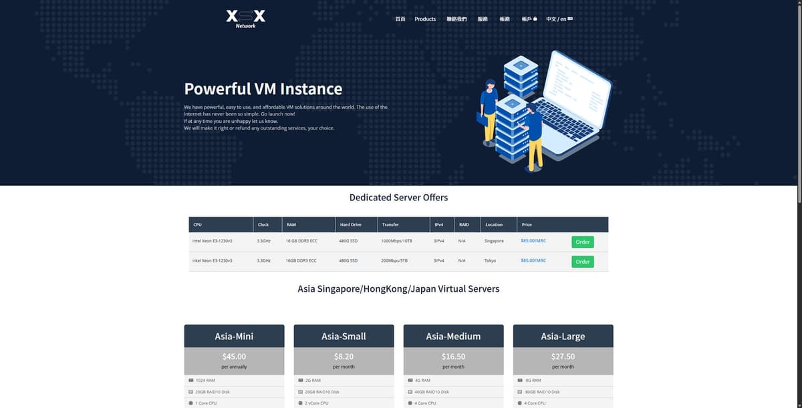Click the disk icon in Asia-Large card

click(x=520, y=392)
